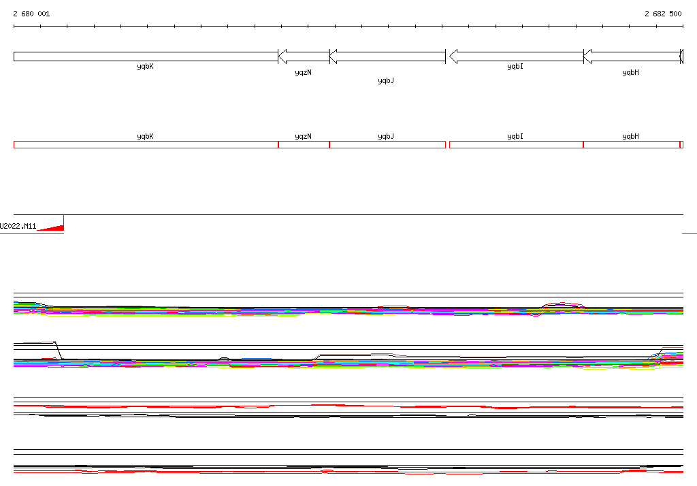
Task: Click the red yqbJ annotation box
Action: click(387, 144)
